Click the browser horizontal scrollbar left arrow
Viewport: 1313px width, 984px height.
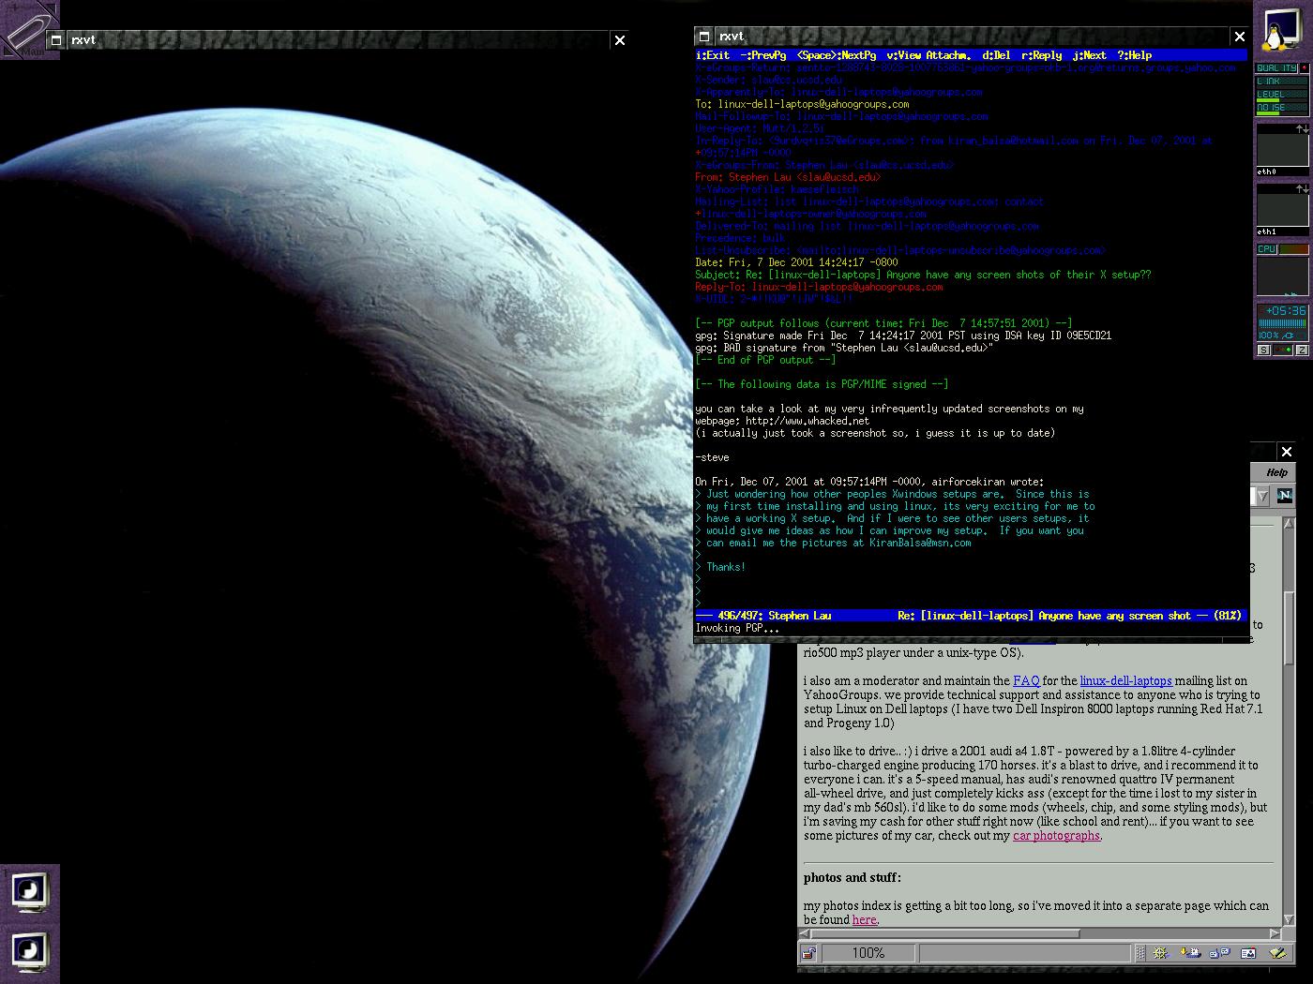(804, 933)
